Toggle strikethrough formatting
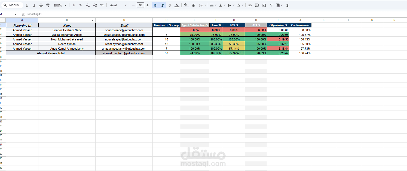Image resolution: width=407 pixels, height=171 pixels. [x=170, y=5]
